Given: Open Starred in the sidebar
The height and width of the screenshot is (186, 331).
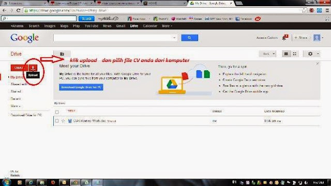Looking at the screenshot, I should 16,91.
